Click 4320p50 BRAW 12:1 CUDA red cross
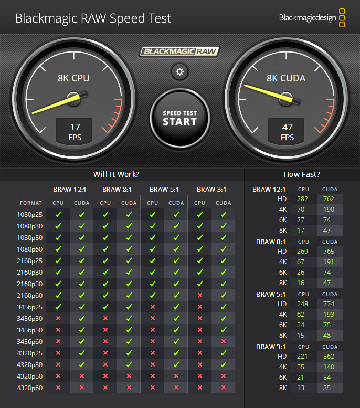The image size is (360, 408). coord(82,376)
